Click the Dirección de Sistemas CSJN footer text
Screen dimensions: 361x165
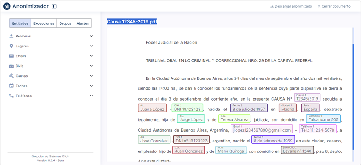[51, 156]
